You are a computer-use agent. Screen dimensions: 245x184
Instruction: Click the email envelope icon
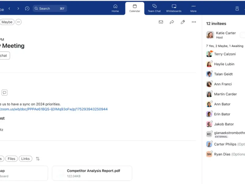point(161,22)
